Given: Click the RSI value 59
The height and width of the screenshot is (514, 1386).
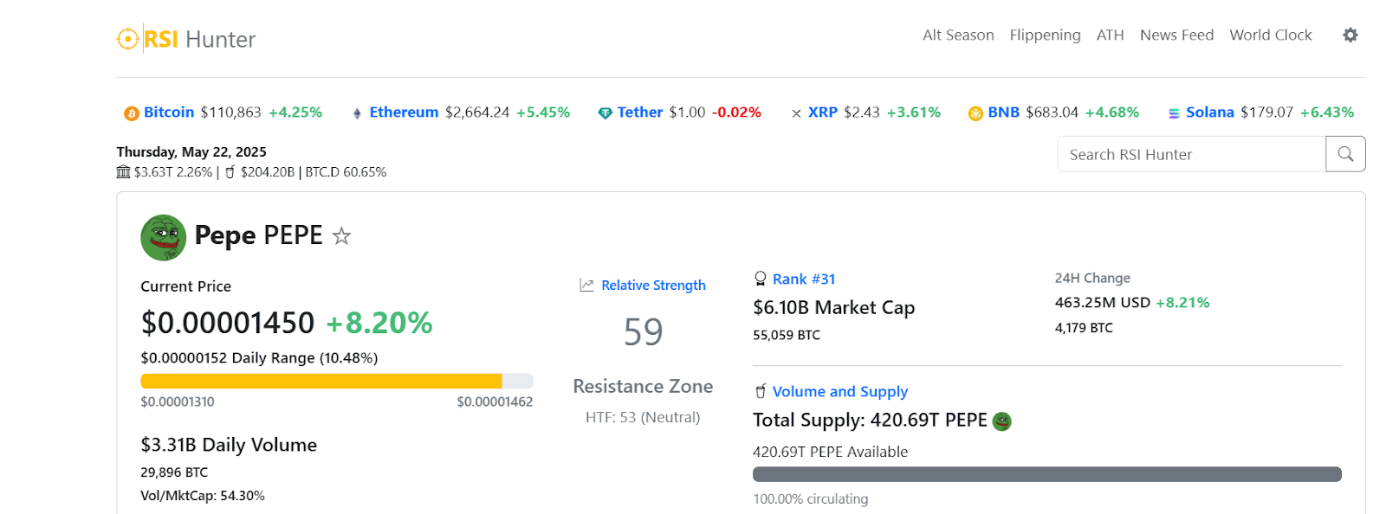Looking at the screenshot, I should click(643, 332).
